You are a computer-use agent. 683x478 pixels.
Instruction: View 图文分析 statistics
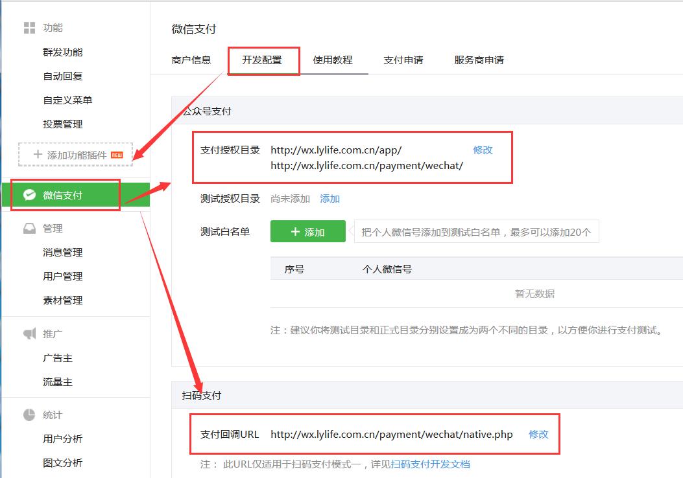[63, 462]
